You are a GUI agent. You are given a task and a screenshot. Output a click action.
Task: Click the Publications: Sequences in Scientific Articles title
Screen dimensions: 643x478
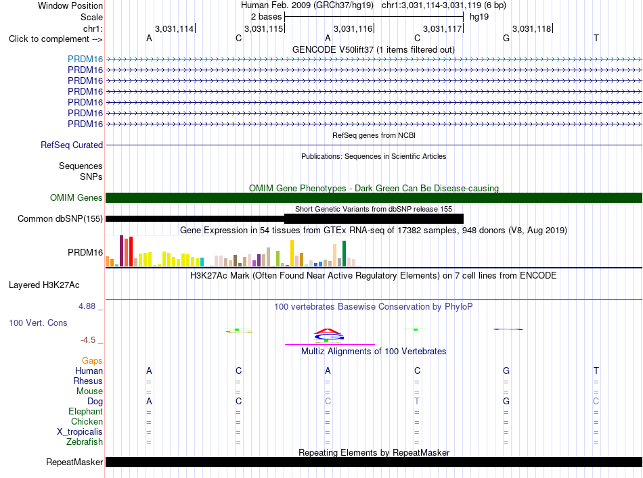[374, 156]
